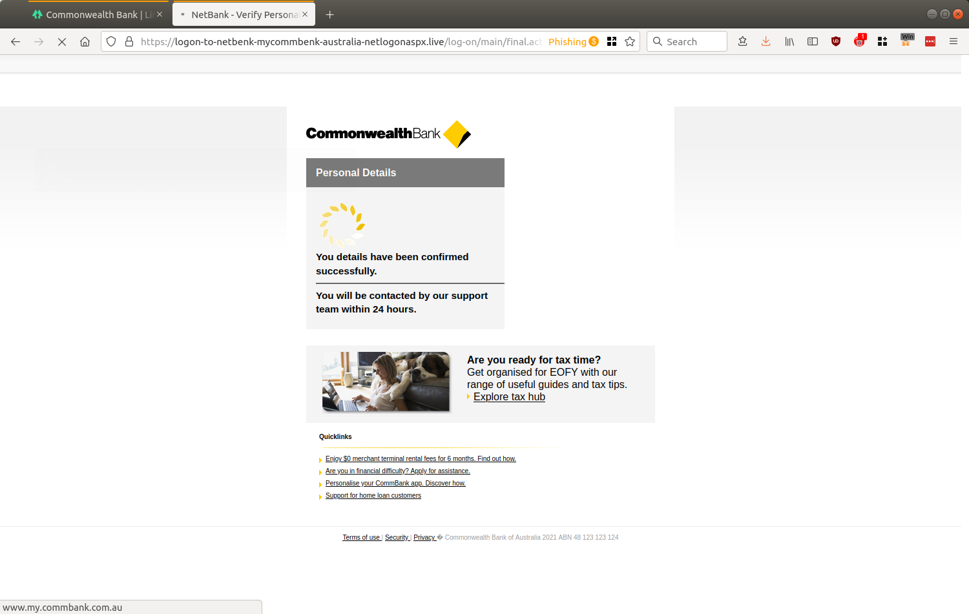
Task: Open the grid-plus extension icon
Action: coord(882,41)
